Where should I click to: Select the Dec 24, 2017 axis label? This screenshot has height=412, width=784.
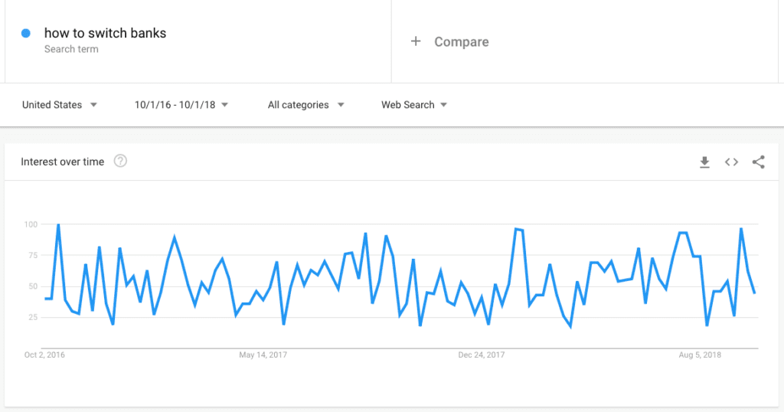[x=482, y=355]
